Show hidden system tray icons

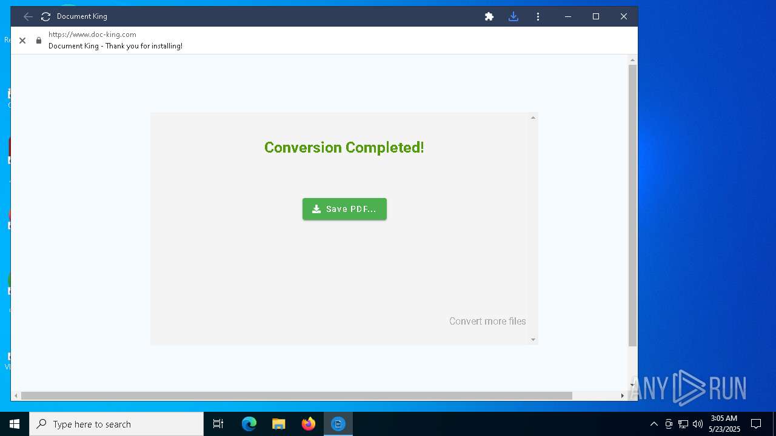654,424
